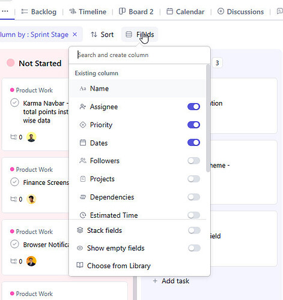Screen dimensions: 283x300
Task: Remove the Sprint Stage column grouping with X
Action: point(75,35)
